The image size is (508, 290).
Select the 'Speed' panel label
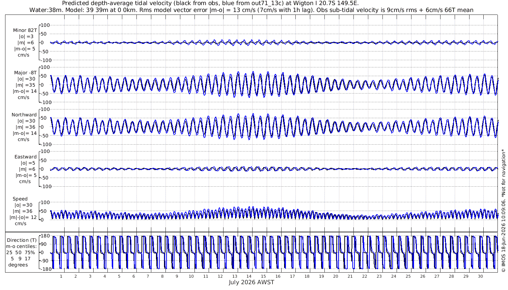(x=20, y=199)
